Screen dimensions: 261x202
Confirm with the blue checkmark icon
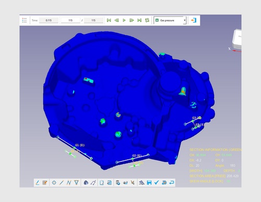click(x=157, y=183)
